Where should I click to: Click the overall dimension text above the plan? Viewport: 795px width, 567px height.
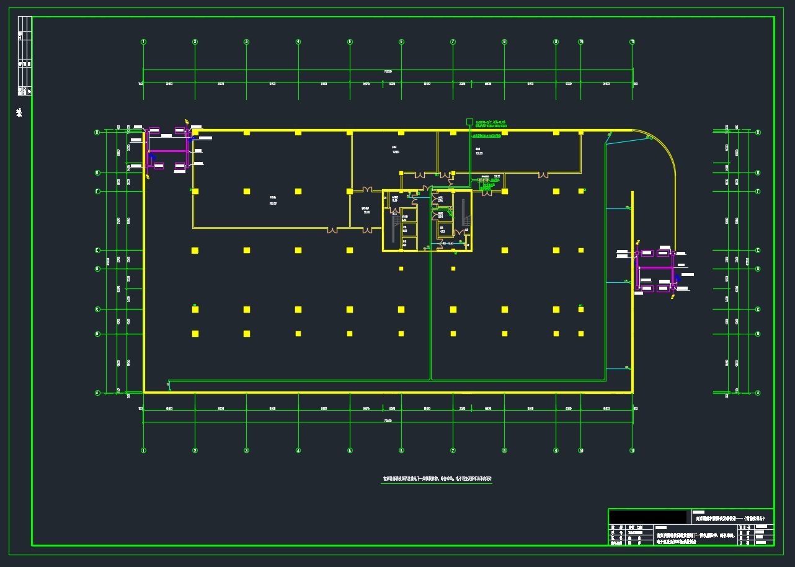[x=388, y=72]
